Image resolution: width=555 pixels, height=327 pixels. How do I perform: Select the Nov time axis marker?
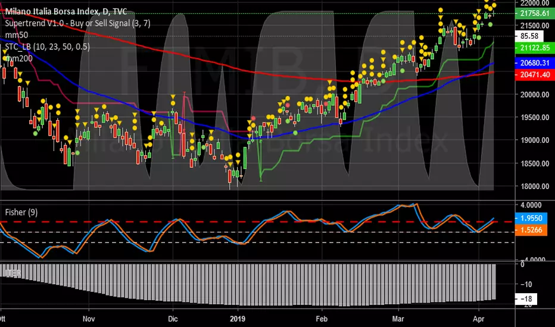(89, 319)
